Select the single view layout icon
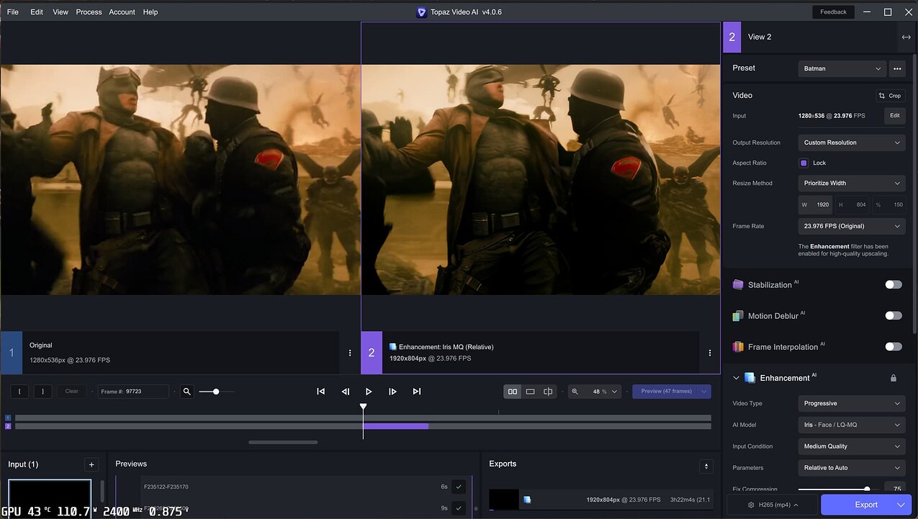Screen dimensions: 918x519 [x=530, y=391]
